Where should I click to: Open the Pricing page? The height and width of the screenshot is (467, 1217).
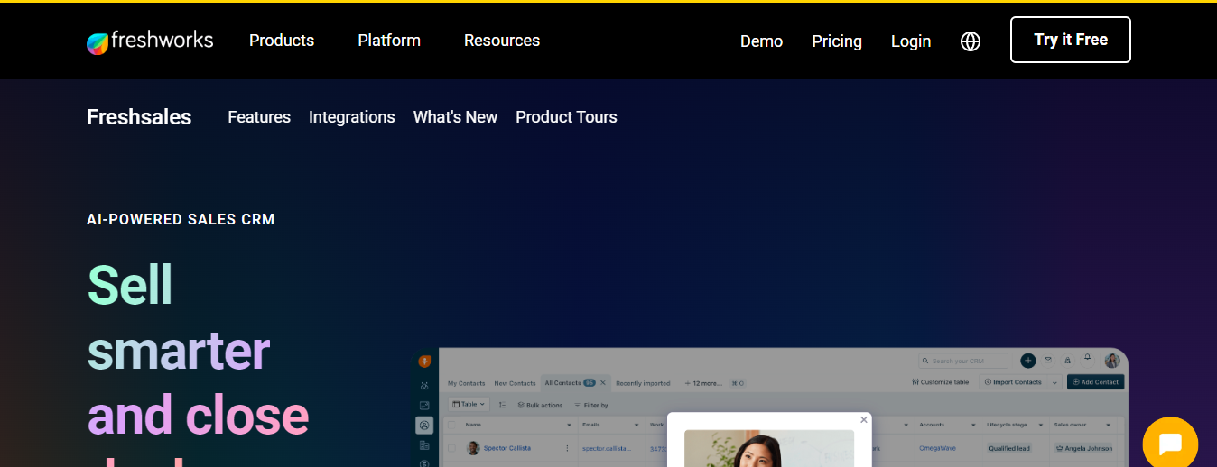click(837, 41)
